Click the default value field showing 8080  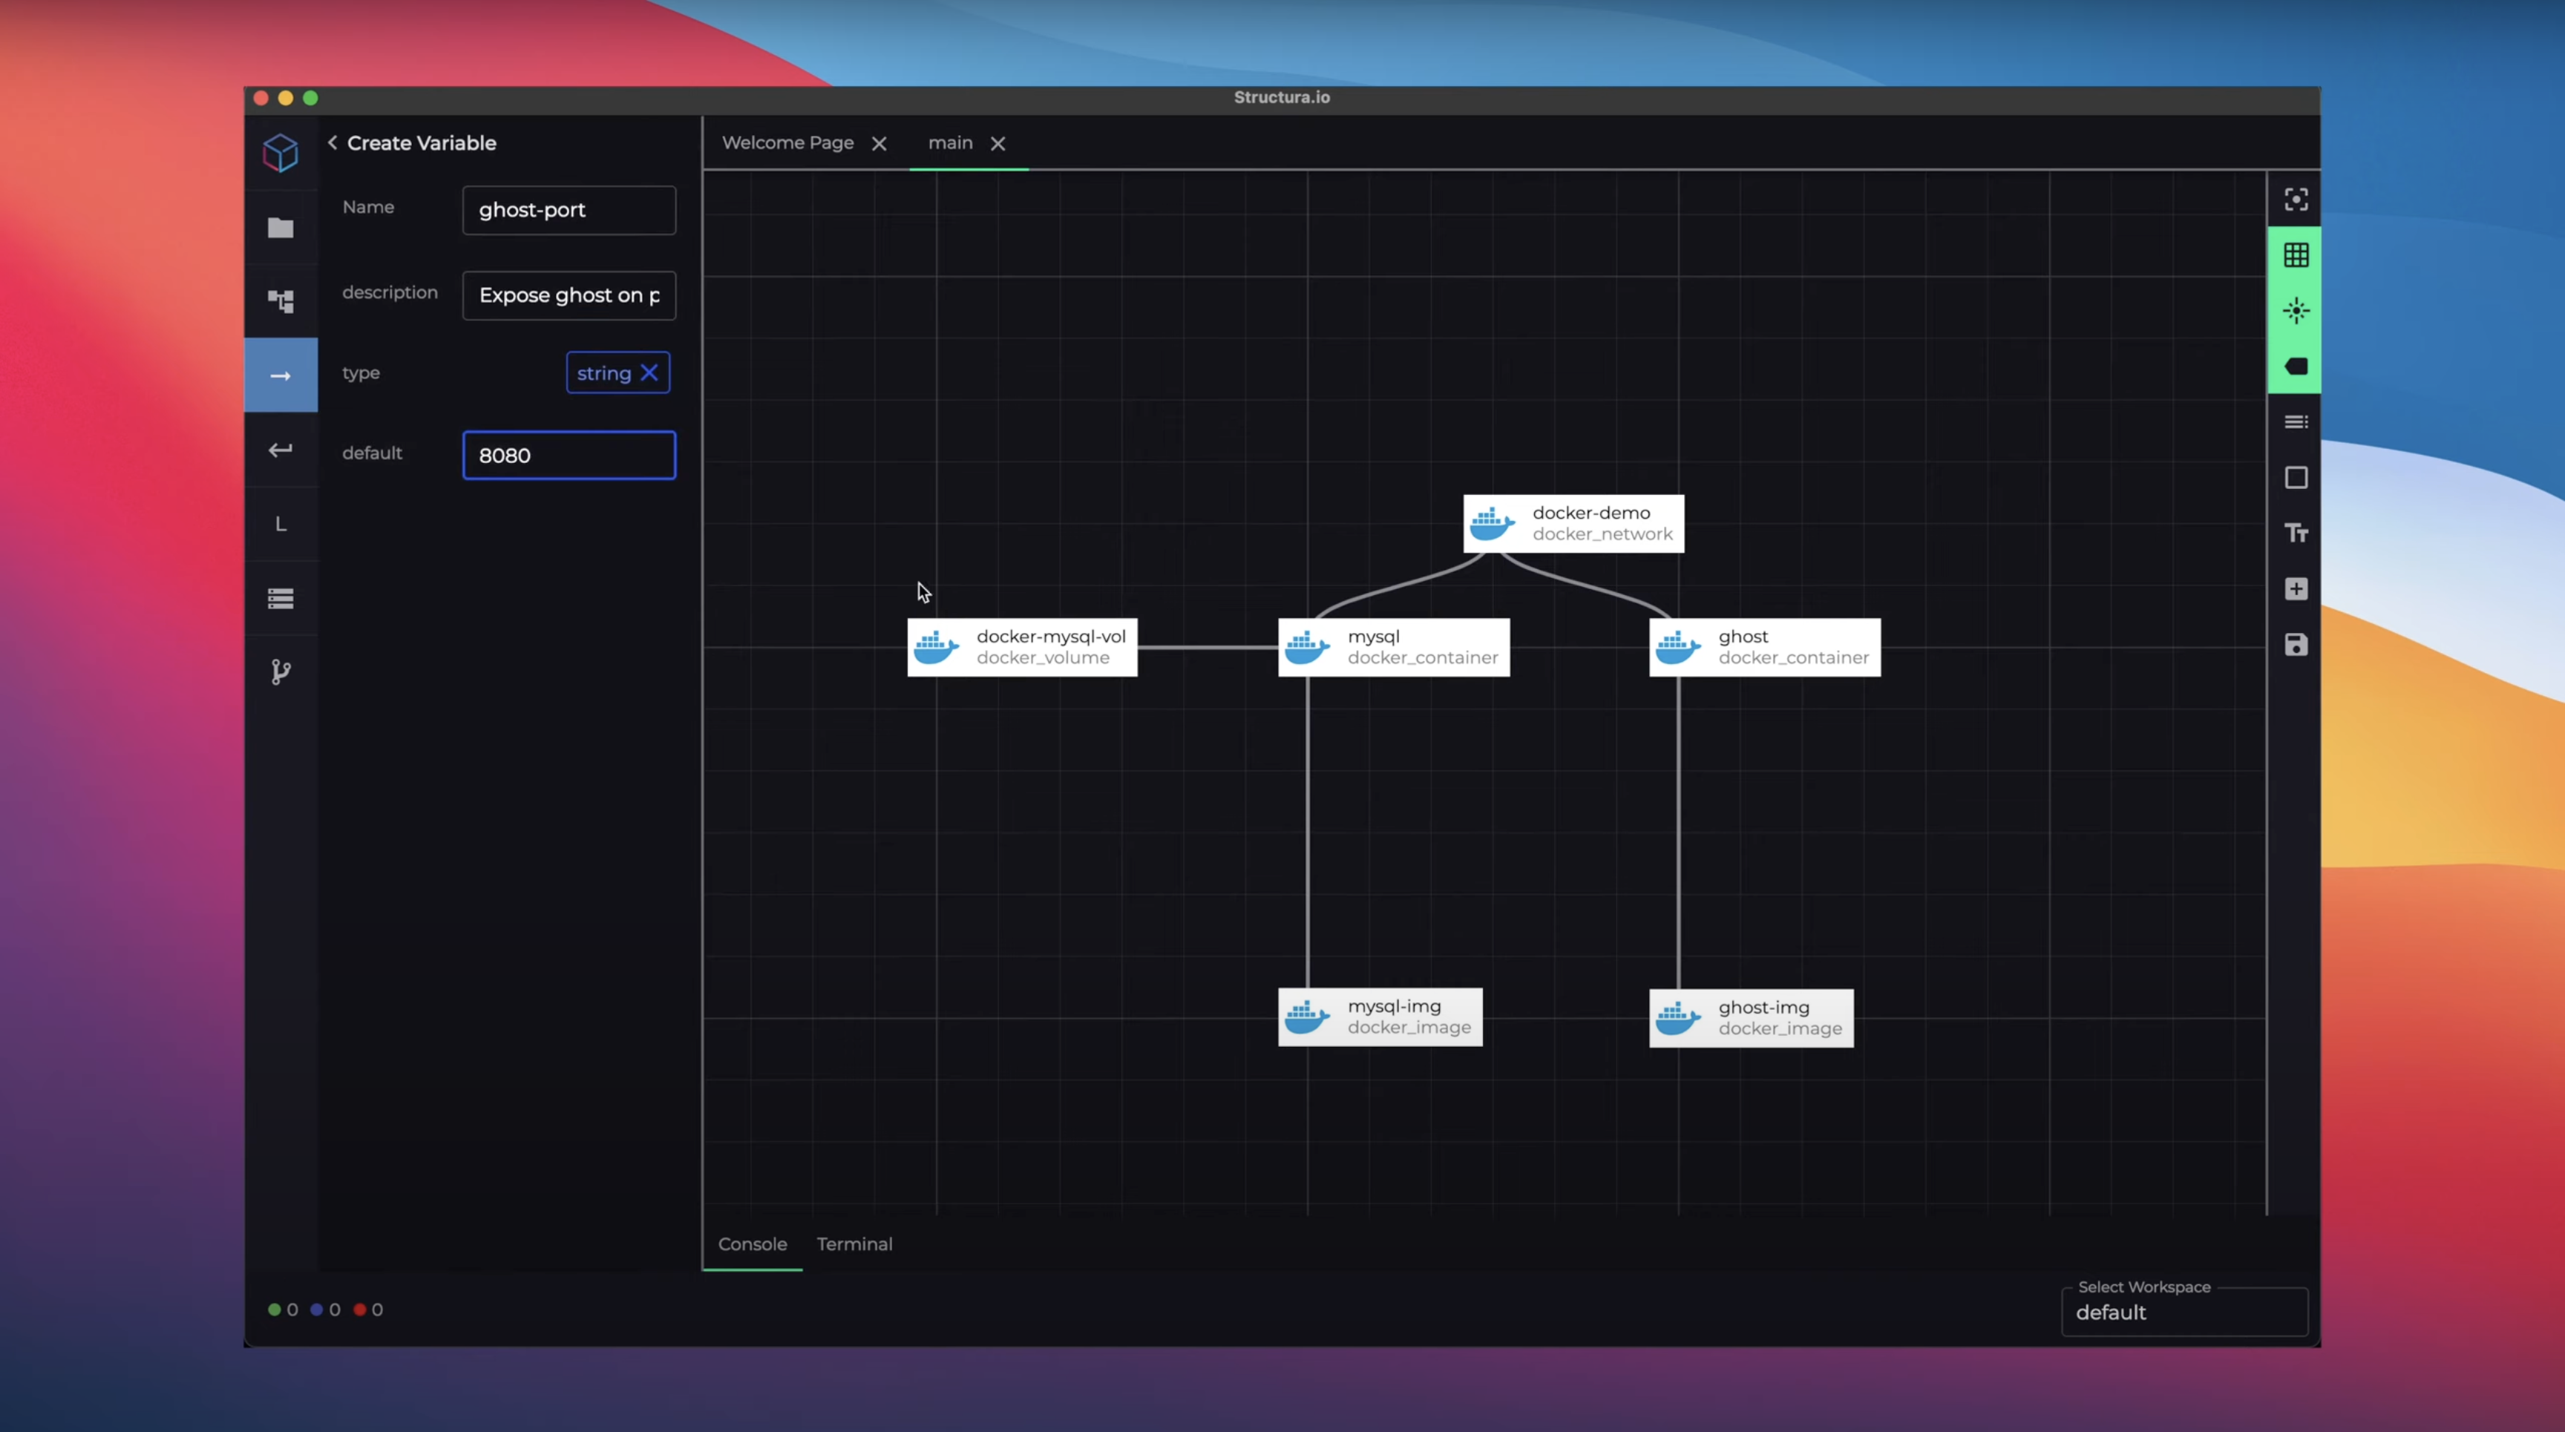pos(568,455)
